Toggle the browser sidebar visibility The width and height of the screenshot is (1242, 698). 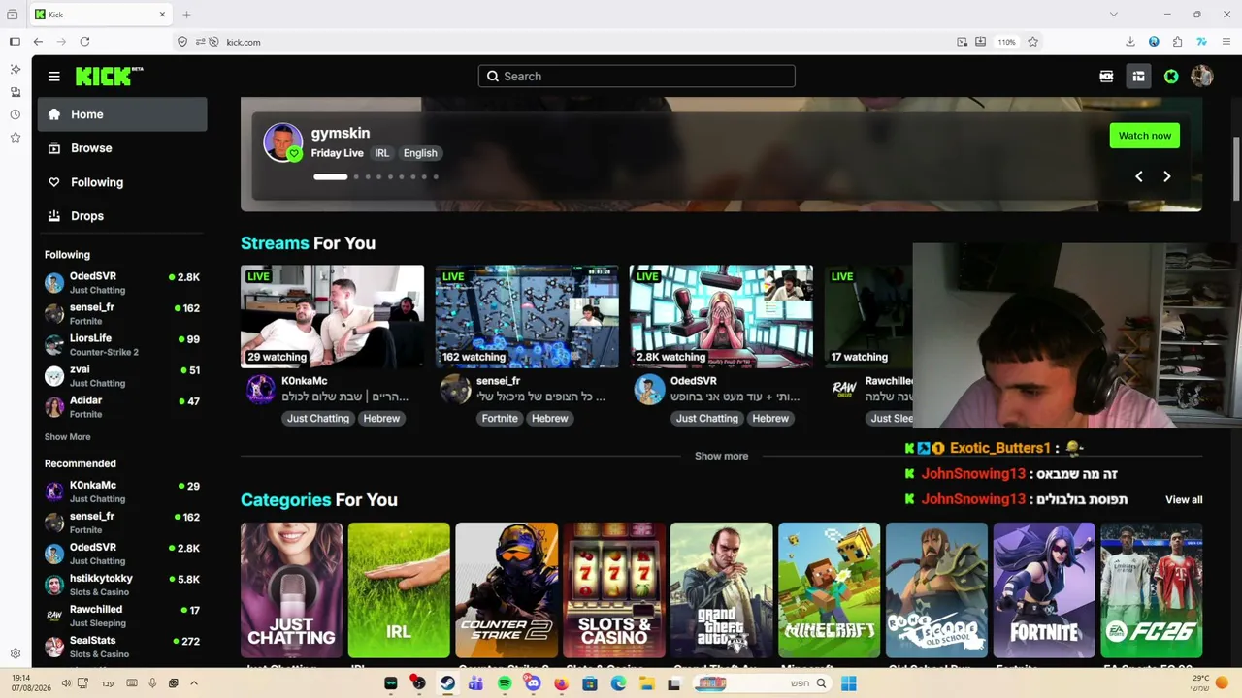15,42
